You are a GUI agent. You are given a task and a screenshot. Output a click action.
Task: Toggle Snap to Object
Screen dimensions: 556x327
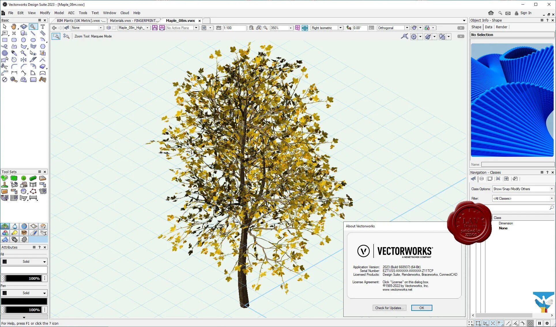478,323
